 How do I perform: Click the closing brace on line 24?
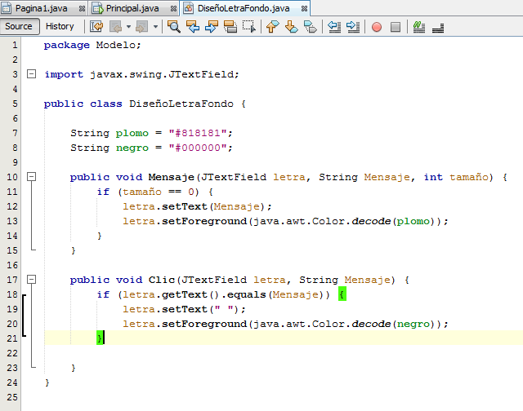pos(47,382)
